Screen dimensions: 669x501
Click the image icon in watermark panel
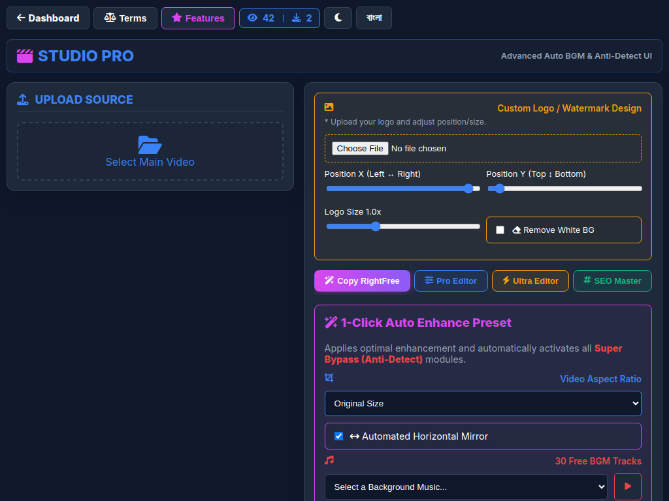[x=329, y=107]
